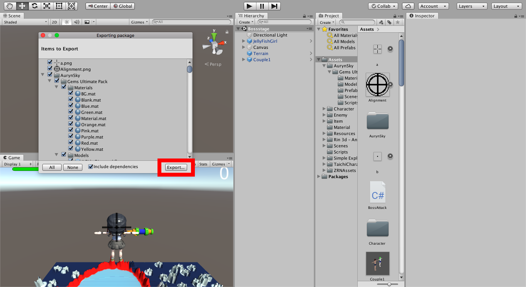The height and width of the screenshot is (287, 526).
Task: Click the None button in export dialog
Action: click(73, 167)
